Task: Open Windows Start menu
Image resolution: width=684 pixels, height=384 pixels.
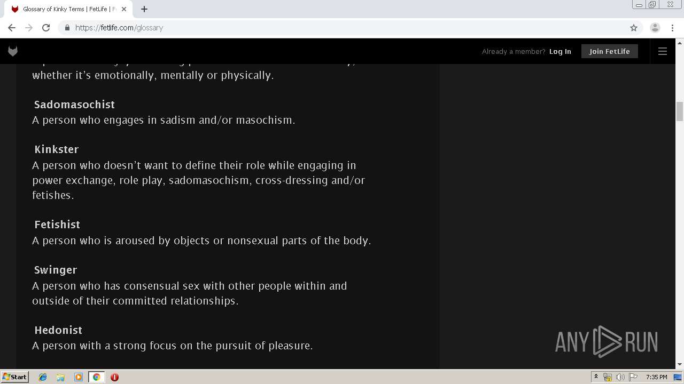Action: pyautogui.click(x=14, y=377)
